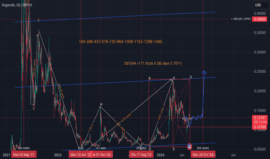This screenshot has height=159, width=270.
Task: Select the 306 units trendline label
Action: point(121,127)
